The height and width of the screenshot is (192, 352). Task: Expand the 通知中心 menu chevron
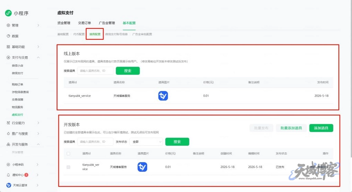[38, 175]
